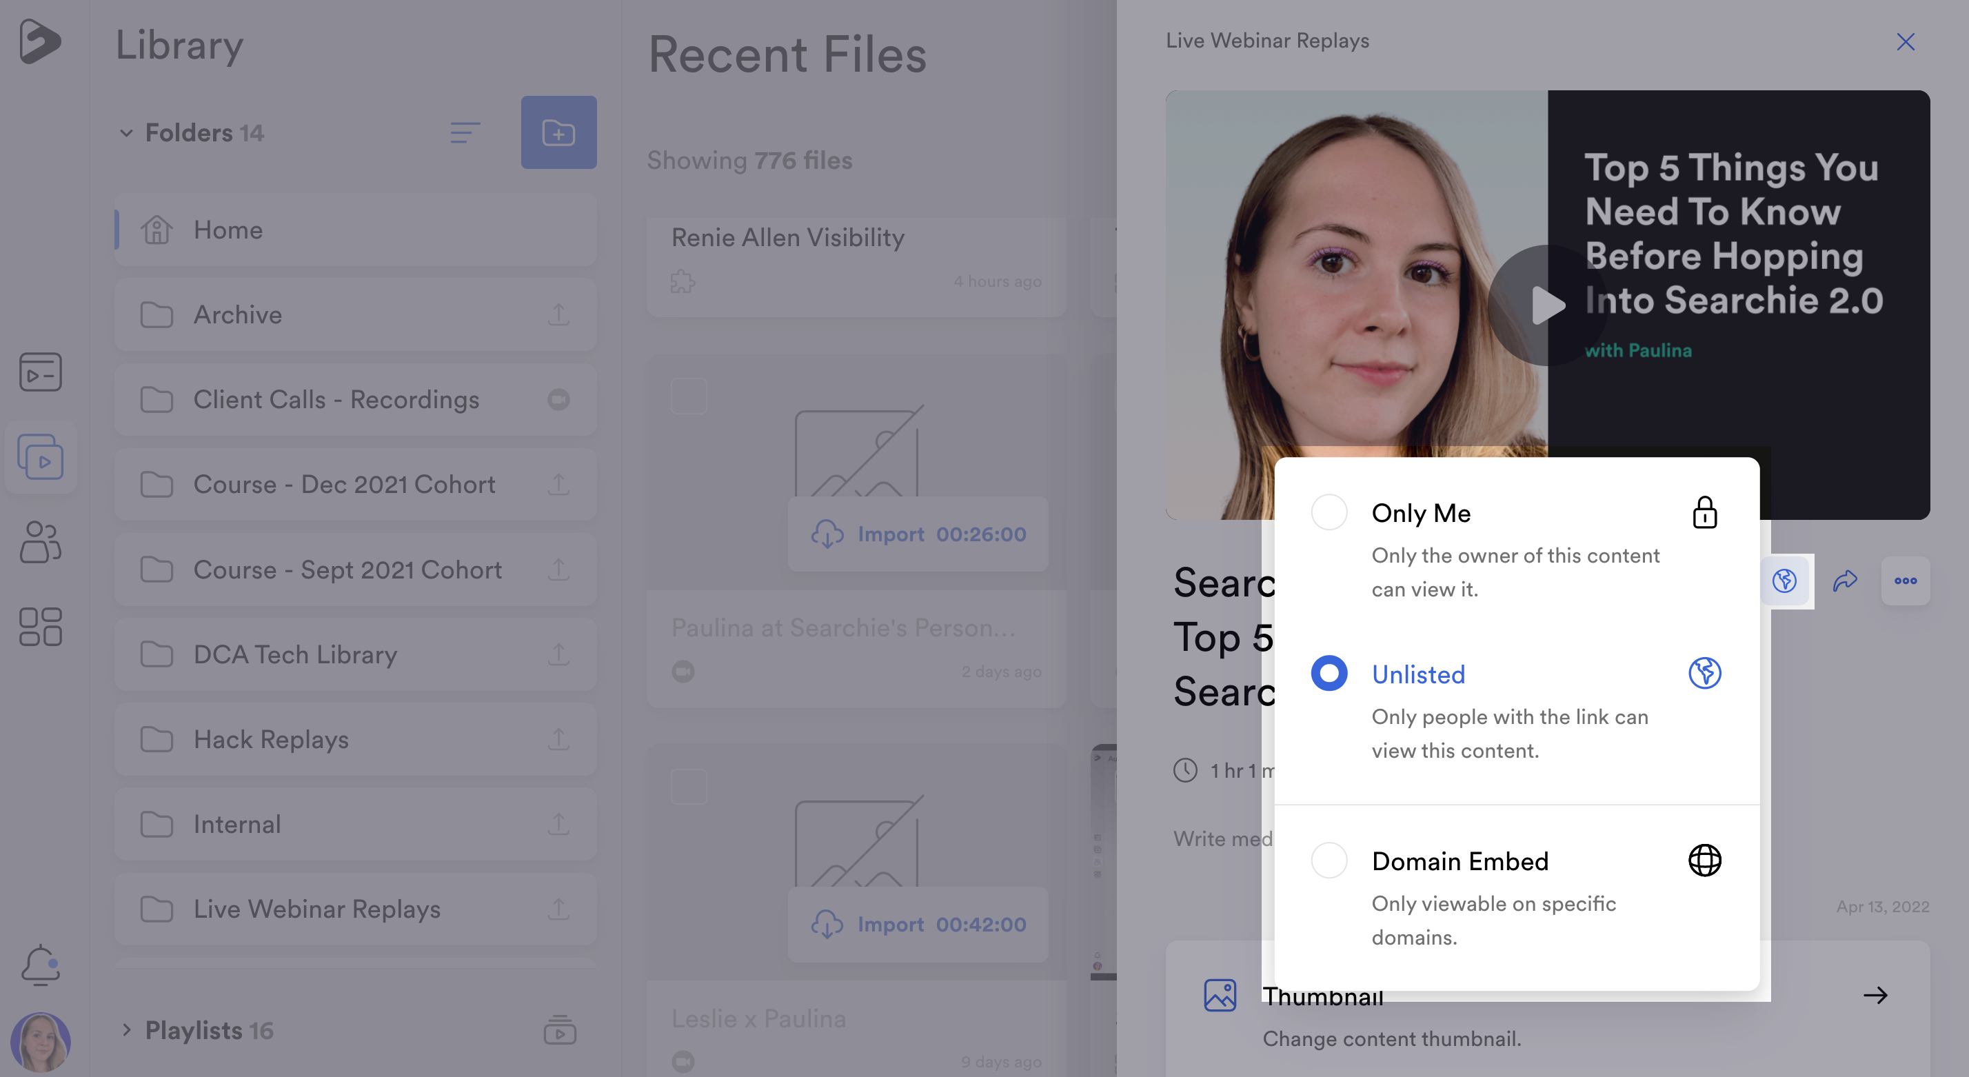1969x1077 pixels.
Task: Open the notifications bell icon
Action: tap(41, 965)
